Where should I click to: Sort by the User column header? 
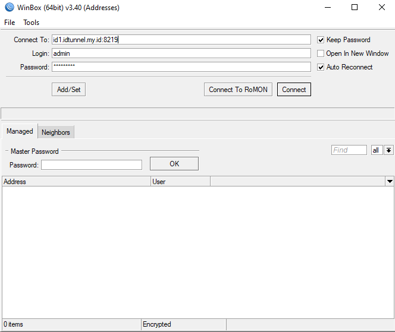181,182
